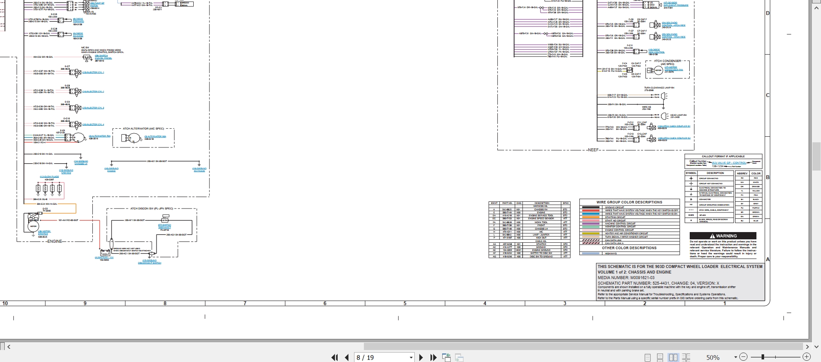Open the Alternator 70A link
Viewport: 821px width, 362px height.
click(x=100, y=136)
